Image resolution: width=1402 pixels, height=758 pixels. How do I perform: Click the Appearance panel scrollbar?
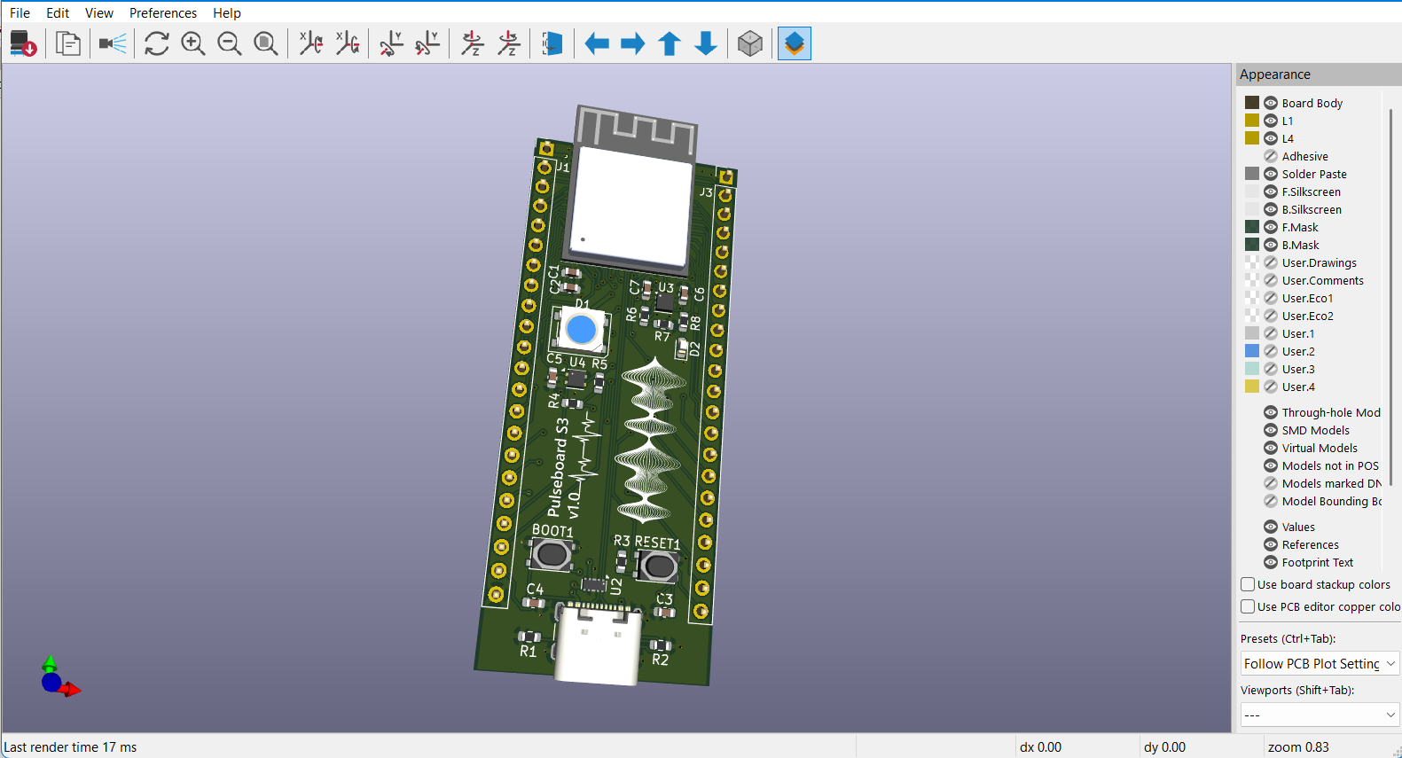click(1390, 297)
